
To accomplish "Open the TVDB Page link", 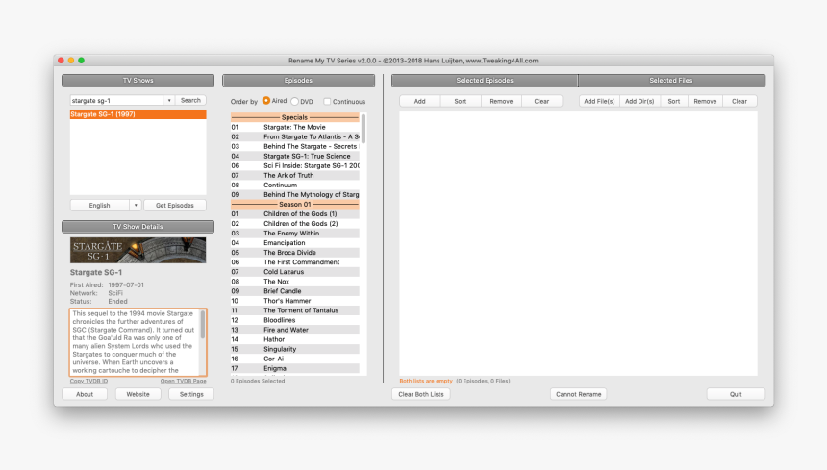I will tap(183, 381).
